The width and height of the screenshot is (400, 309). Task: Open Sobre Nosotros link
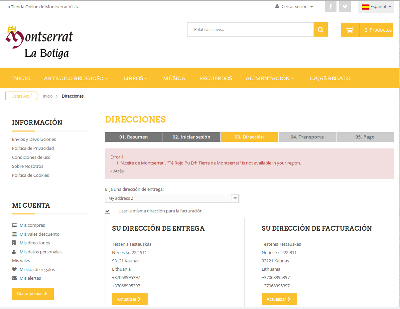28,166
